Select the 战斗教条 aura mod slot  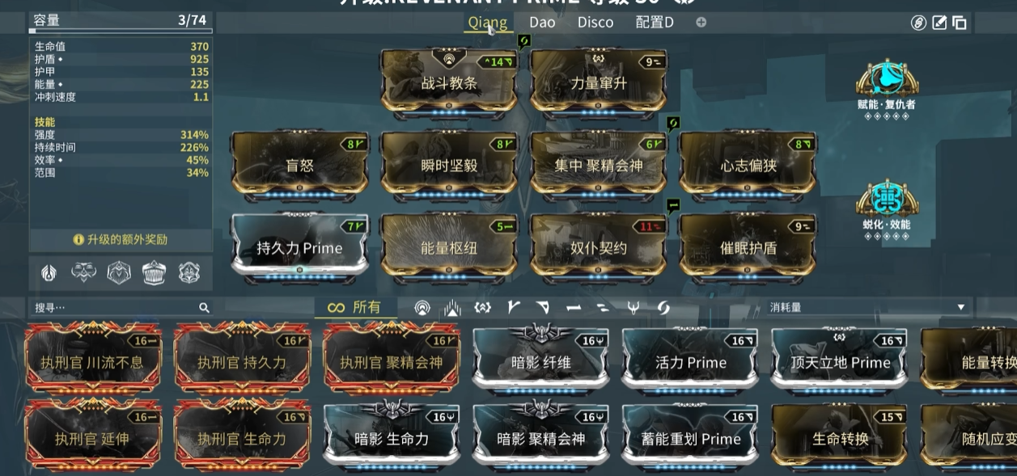tap(449, 83)
